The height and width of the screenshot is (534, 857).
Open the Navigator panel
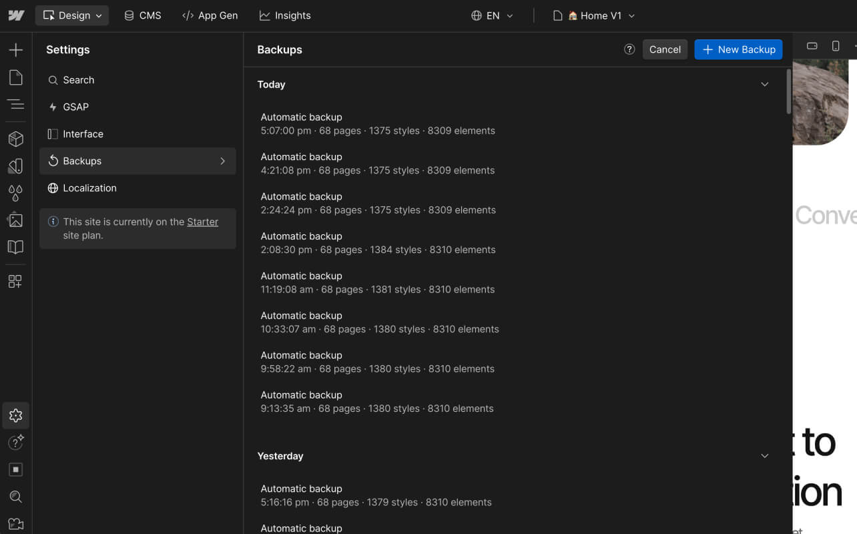(x=15, y=105)
